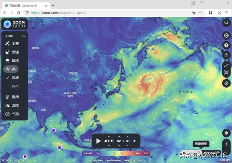Go forward in browser history
The width and height of the screenshot is (232, 163).
click(x=12, y=13)
